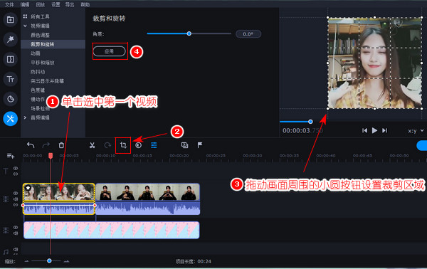This screenshot has width=427, height=269.
Task: Delete selected clip with the trash icon
Action: (61, 145)
